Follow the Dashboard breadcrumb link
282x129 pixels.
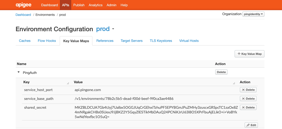[x=23, y=15]
